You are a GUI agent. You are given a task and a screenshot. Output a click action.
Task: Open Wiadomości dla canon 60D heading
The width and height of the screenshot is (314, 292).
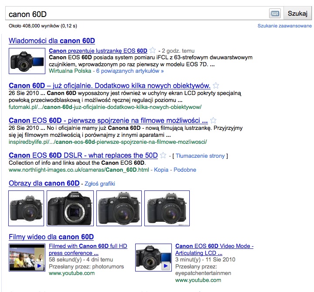(51, 41)
